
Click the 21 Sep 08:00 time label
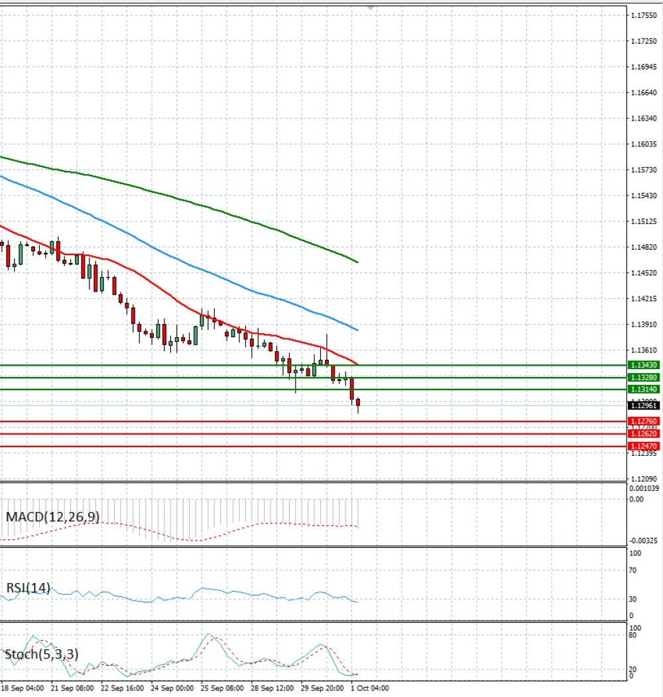pos(72,688)
